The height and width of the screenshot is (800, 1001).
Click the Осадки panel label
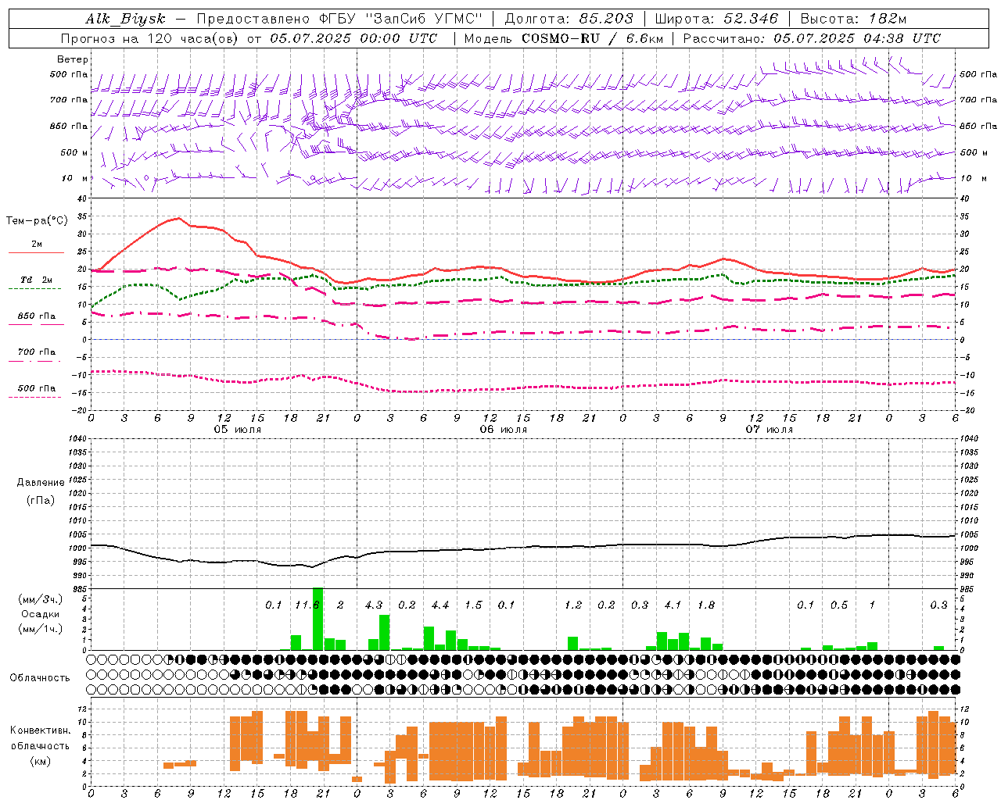pyautogui.click(x=41, y=614)
